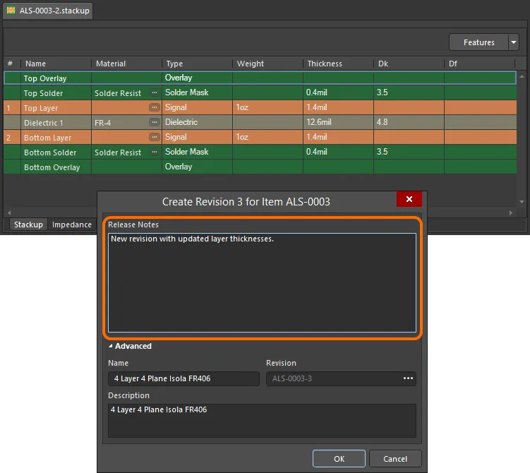Screen dimensions: 530x473
Task: Click the Description text area
Action: pyautogui.click(x=262, y=420)
